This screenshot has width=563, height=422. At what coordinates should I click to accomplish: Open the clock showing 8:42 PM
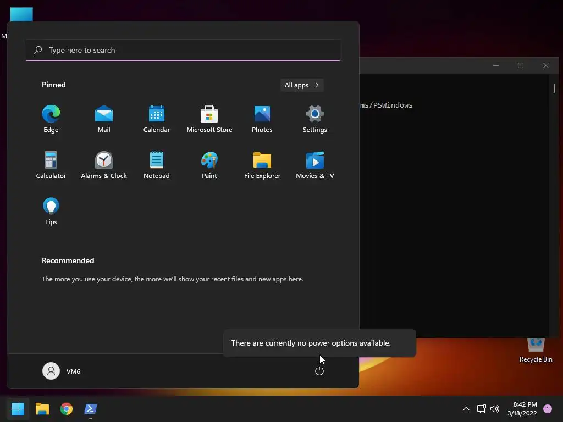[522, 409]
